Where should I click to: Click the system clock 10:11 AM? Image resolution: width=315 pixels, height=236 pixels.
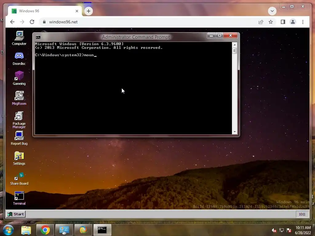click(x=303, y=230)
